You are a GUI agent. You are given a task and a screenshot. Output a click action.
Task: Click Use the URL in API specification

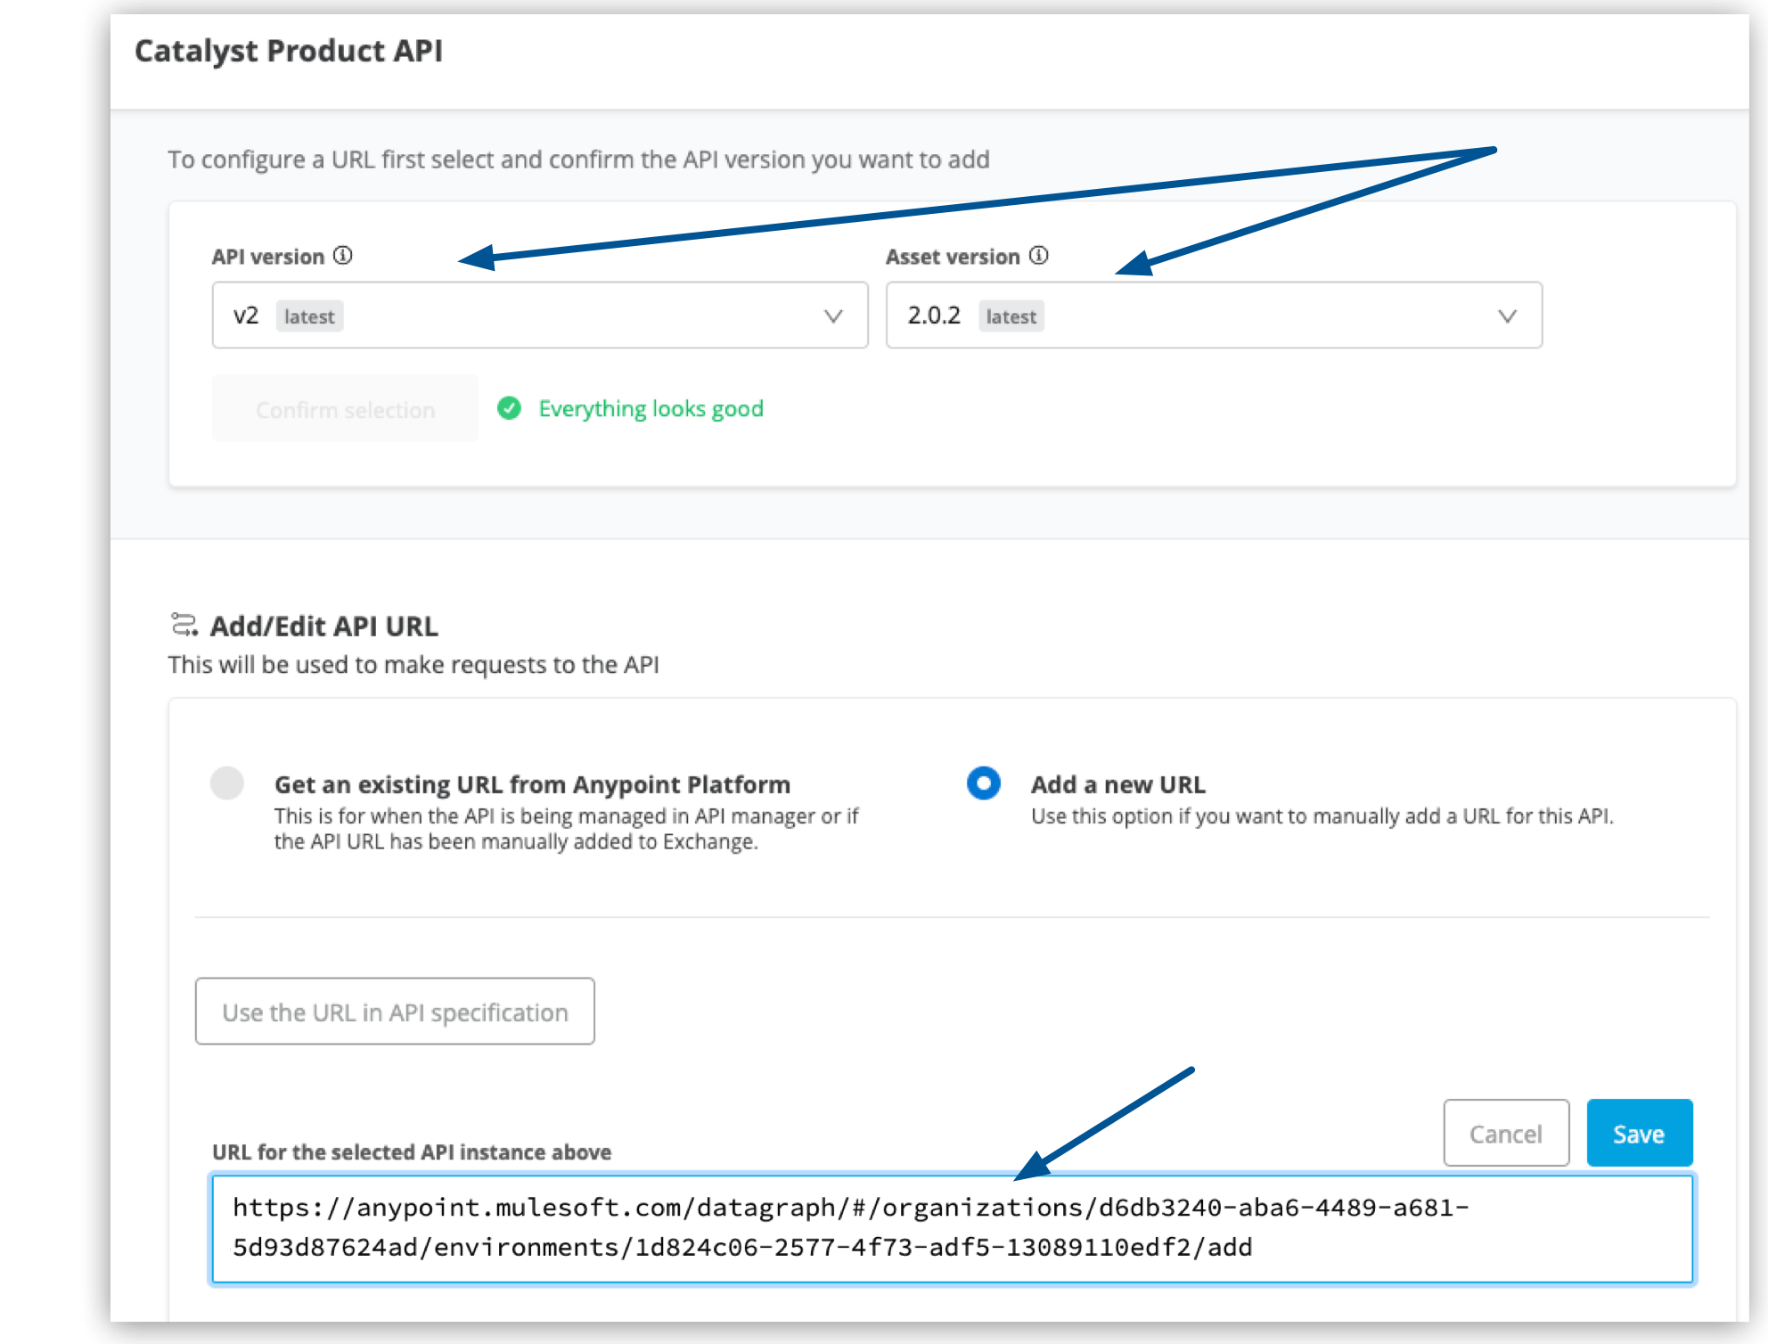(395, 1012)
